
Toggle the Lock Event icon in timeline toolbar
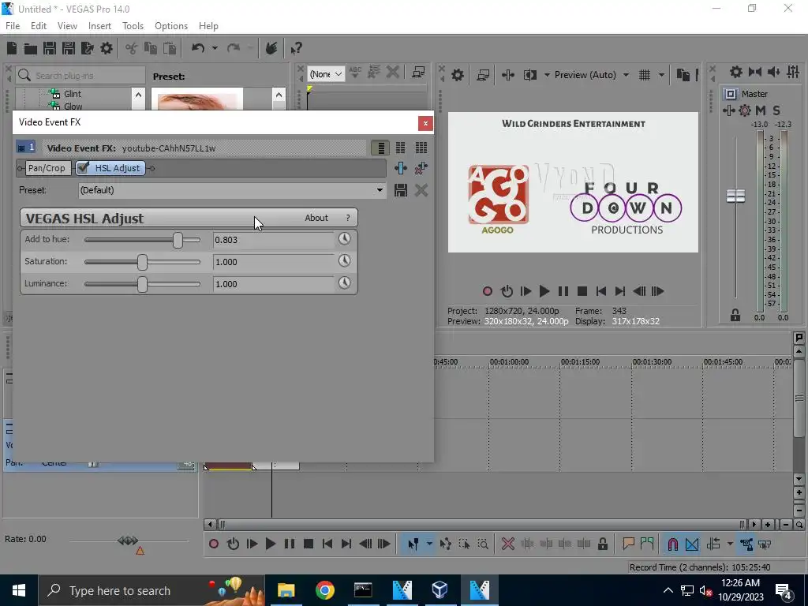coord(602,544)
